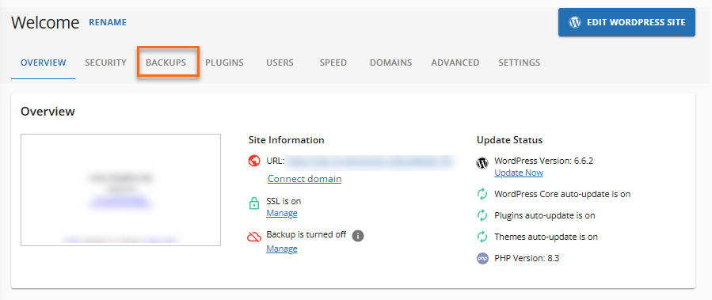This screenshot has height=300, width=712.
Task: Click the 'Update Status' heading
Action: point(509,140)
